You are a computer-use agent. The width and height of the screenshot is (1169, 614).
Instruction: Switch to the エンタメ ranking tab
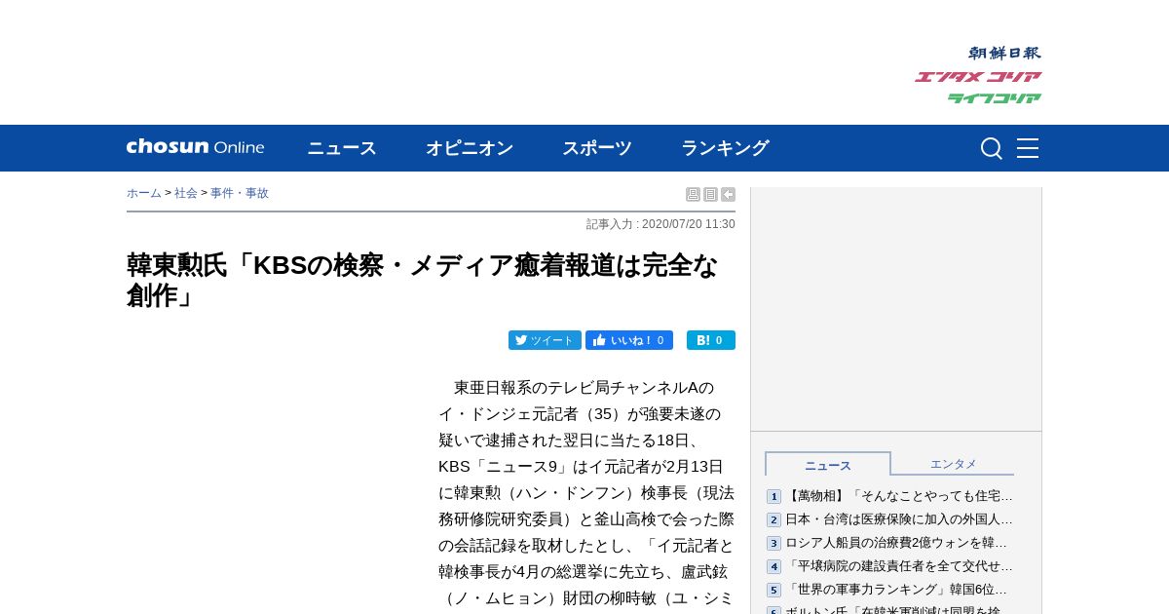(953, 464)
